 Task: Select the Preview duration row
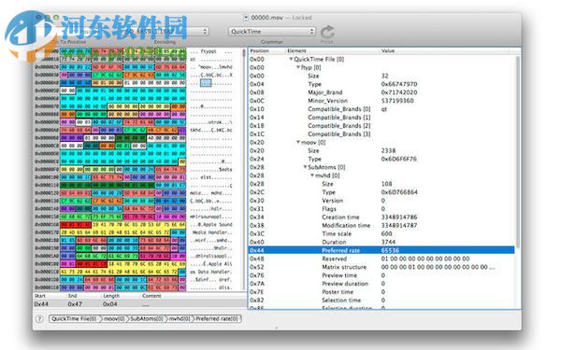point(381,284)
